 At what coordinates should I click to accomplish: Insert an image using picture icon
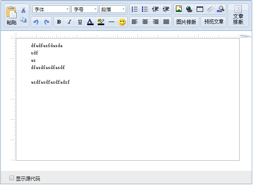tap(179, 9)
